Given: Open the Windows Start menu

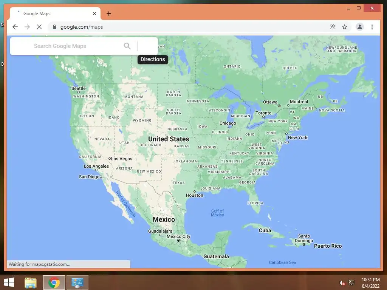Looking at the screenshot, I should (9, 282).
